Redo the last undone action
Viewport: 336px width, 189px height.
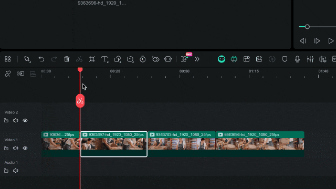point(54,59)
